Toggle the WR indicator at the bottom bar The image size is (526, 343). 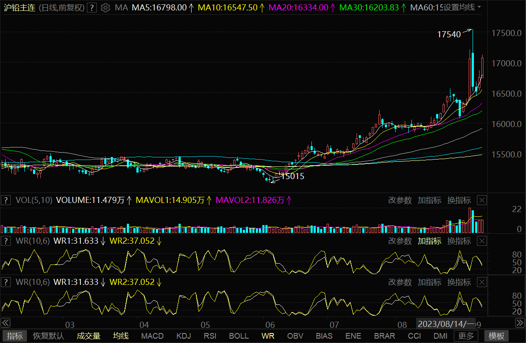click(x=268, y=336)
